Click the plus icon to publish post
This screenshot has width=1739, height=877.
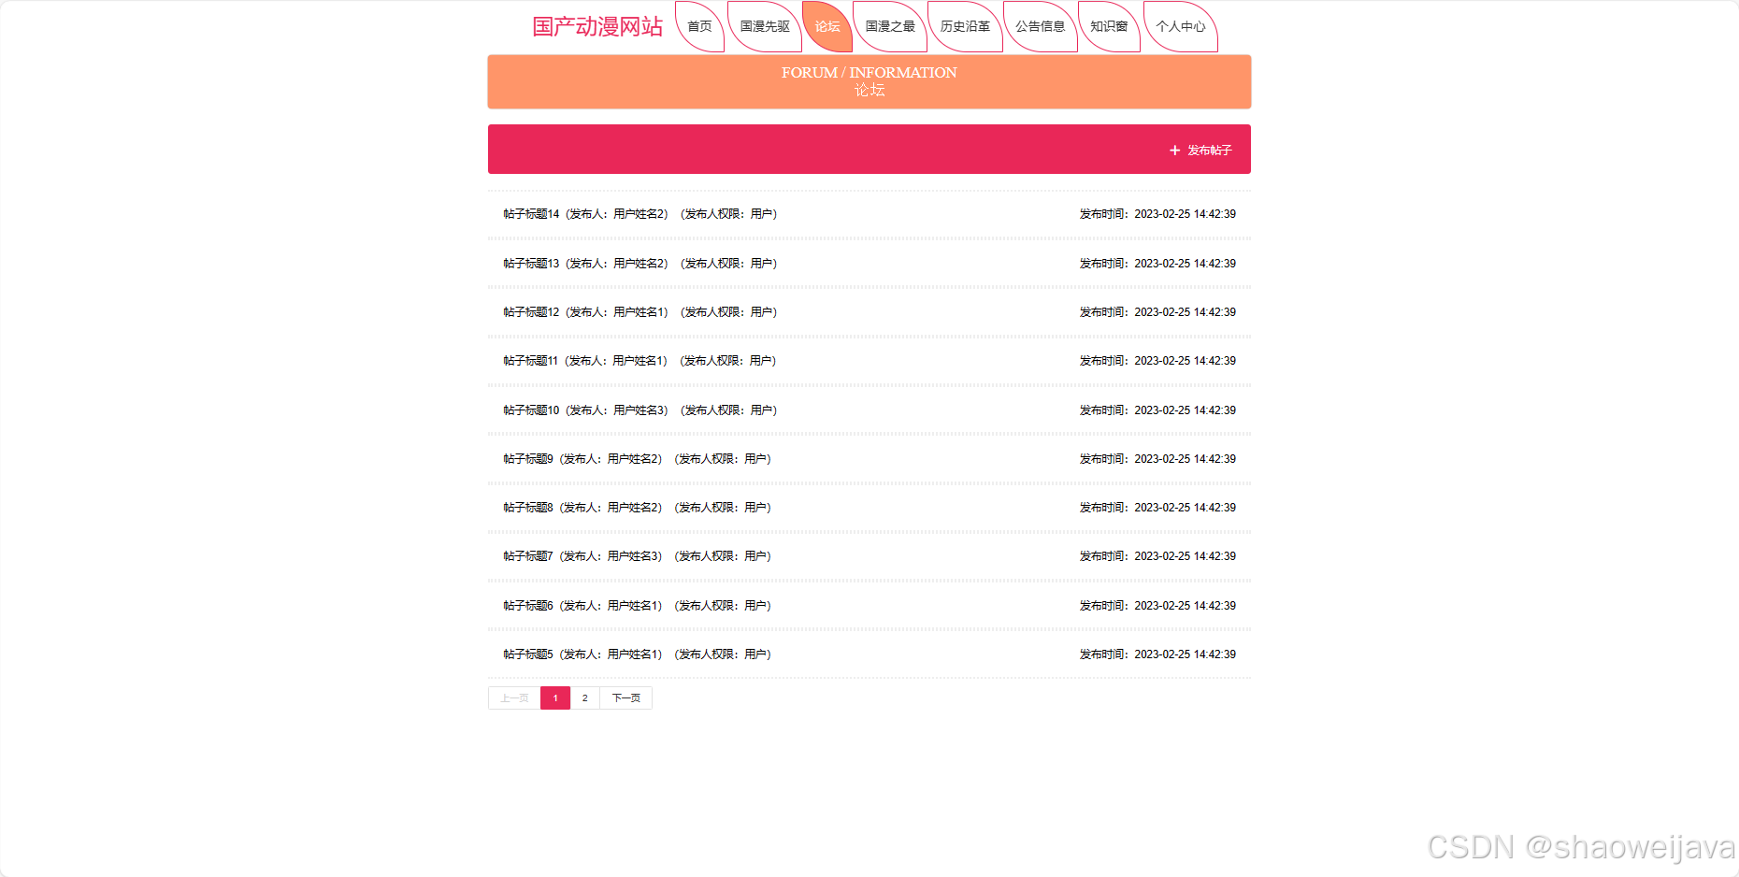coord(1174,150)
